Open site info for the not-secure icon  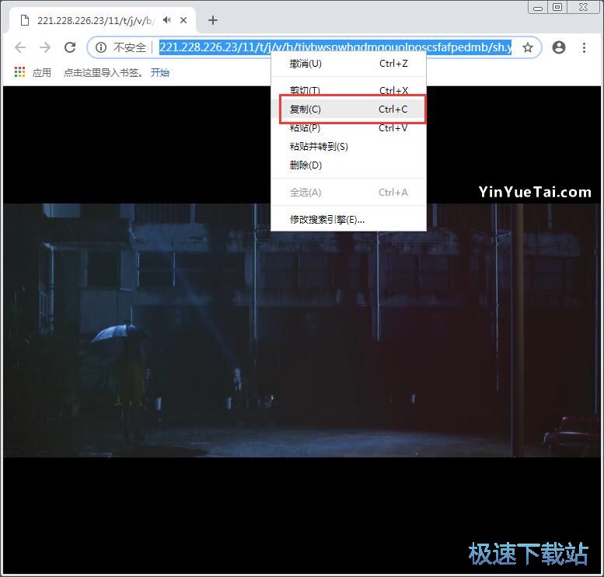pos(101,47)
